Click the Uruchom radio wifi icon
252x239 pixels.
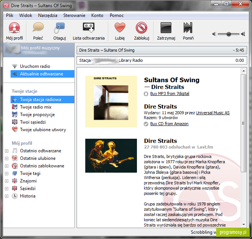[x=15, y=66]
